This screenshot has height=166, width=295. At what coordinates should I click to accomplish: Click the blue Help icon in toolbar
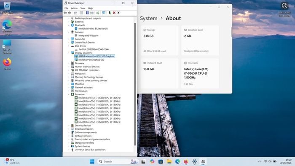tap(87, 13)
